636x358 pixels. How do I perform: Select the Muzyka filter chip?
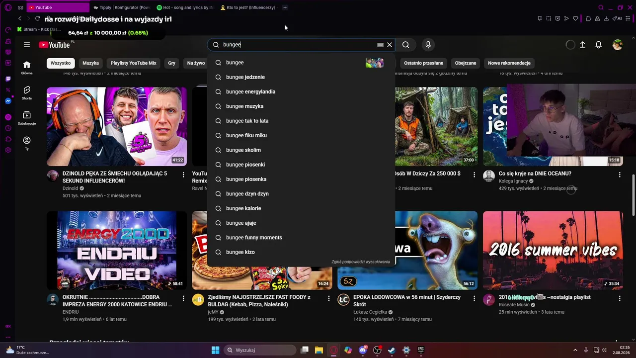(x=90, y=63)
